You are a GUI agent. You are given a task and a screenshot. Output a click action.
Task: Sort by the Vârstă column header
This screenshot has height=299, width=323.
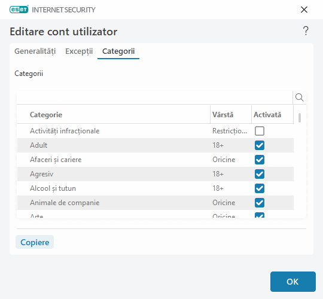[x=223, y=115]
